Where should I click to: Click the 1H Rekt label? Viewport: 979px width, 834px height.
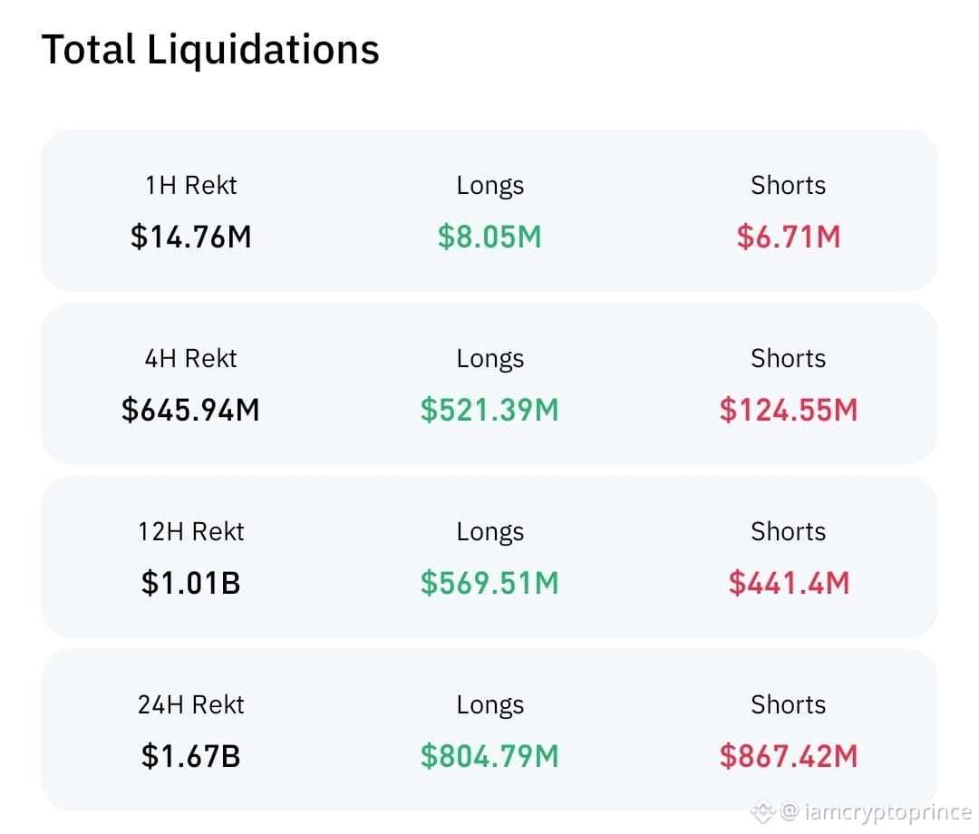pos(191,186)
